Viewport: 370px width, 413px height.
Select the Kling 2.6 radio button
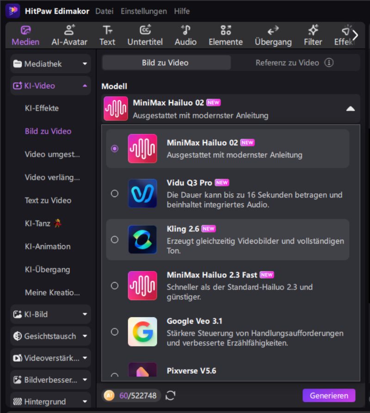tap(115, 240)
